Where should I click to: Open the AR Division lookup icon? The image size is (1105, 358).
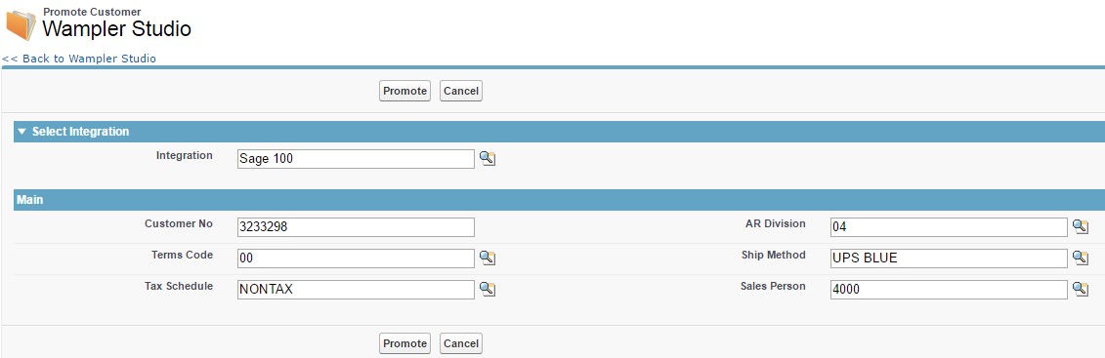click(1081, 226)
